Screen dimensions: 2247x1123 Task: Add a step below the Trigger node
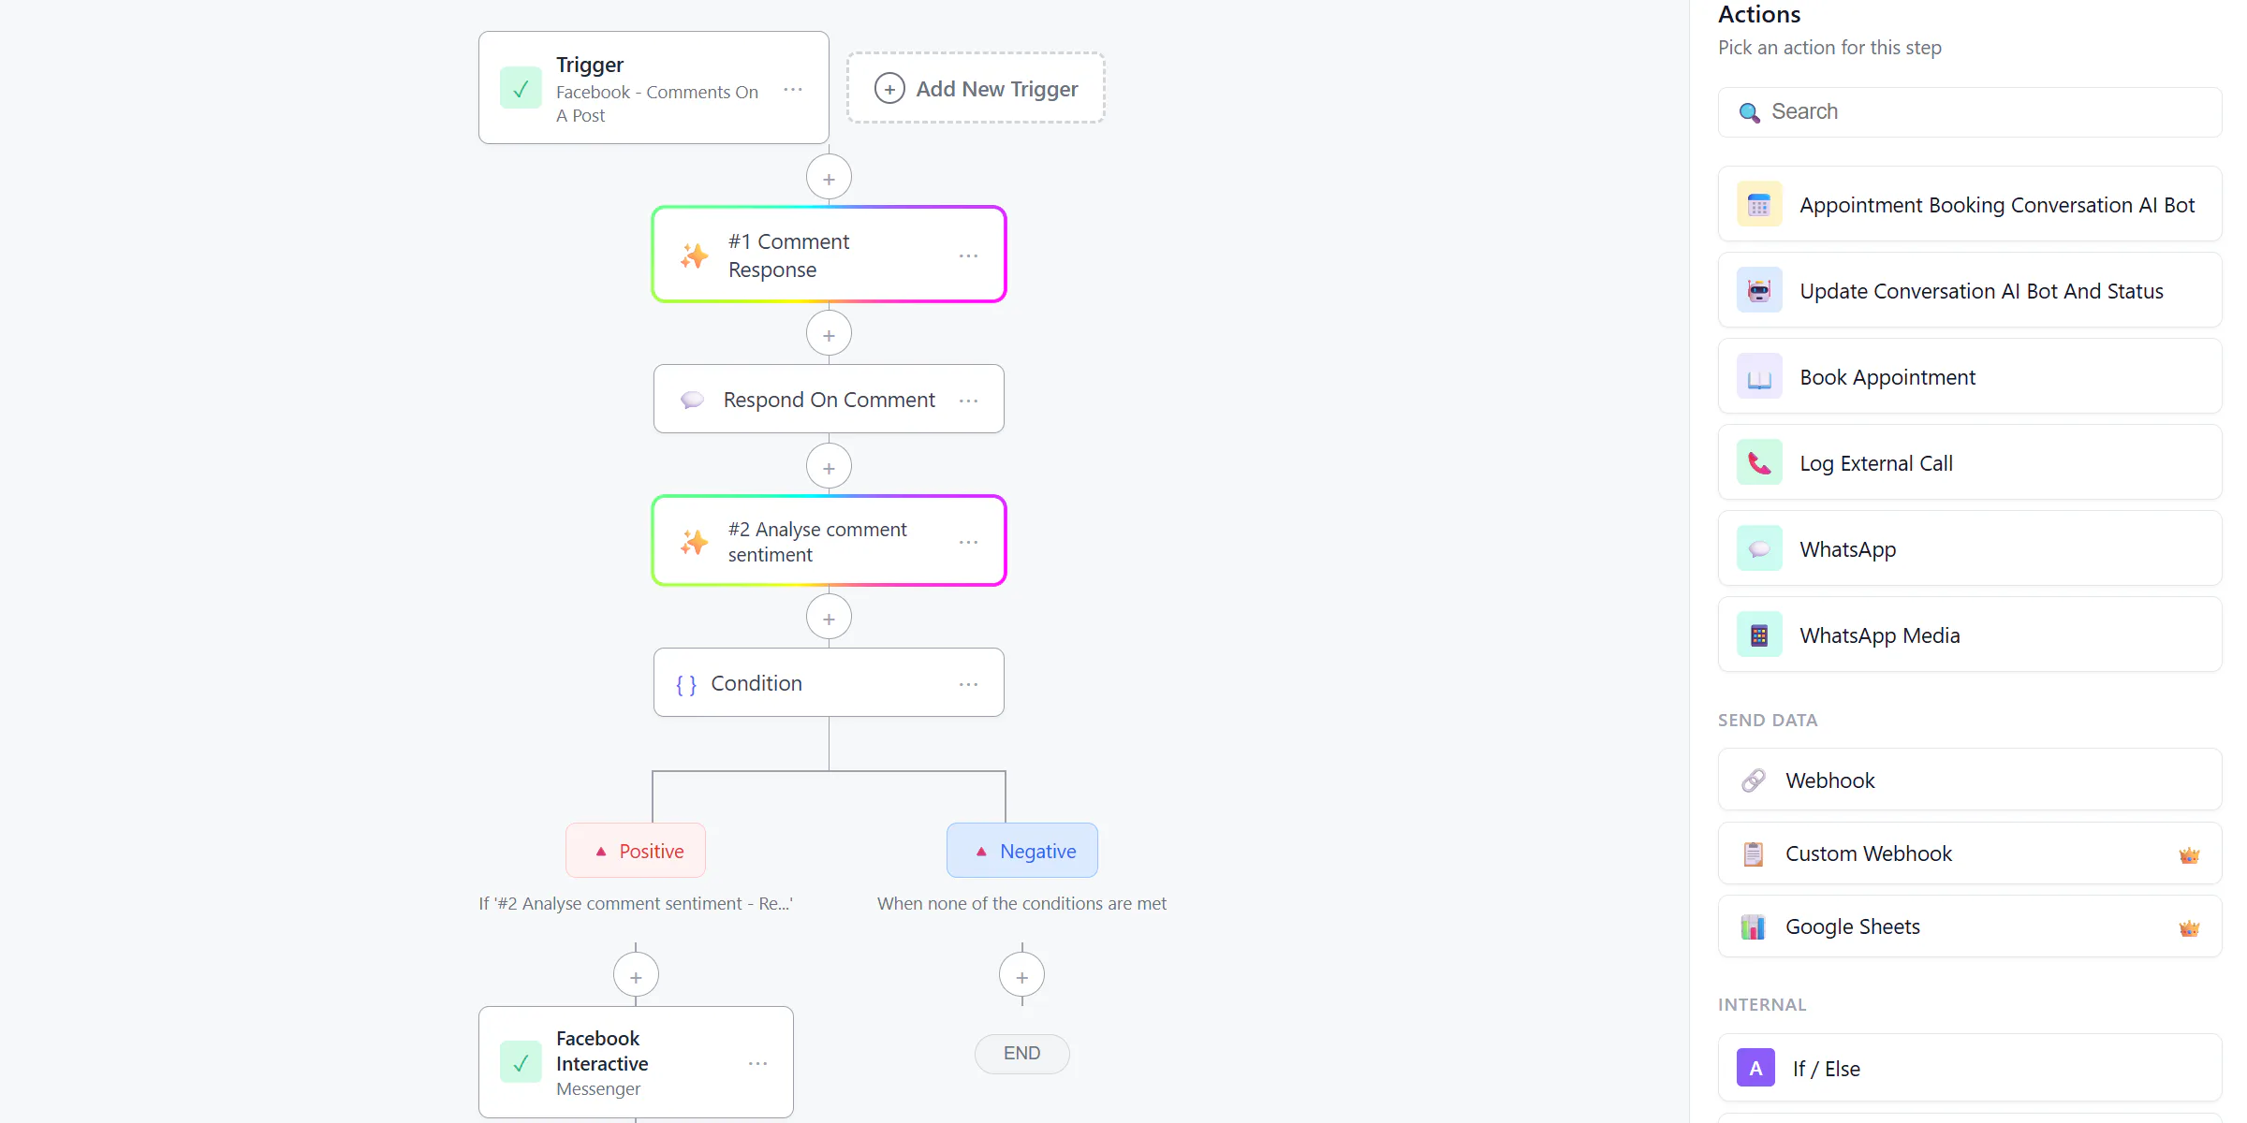(829, 178)
